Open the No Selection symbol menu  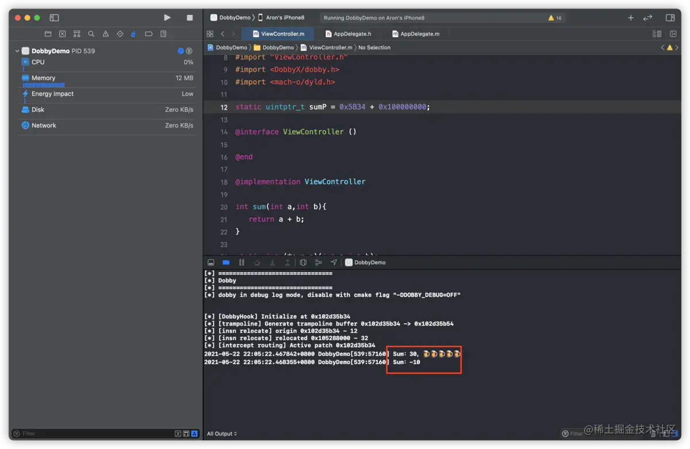[374, 48]
